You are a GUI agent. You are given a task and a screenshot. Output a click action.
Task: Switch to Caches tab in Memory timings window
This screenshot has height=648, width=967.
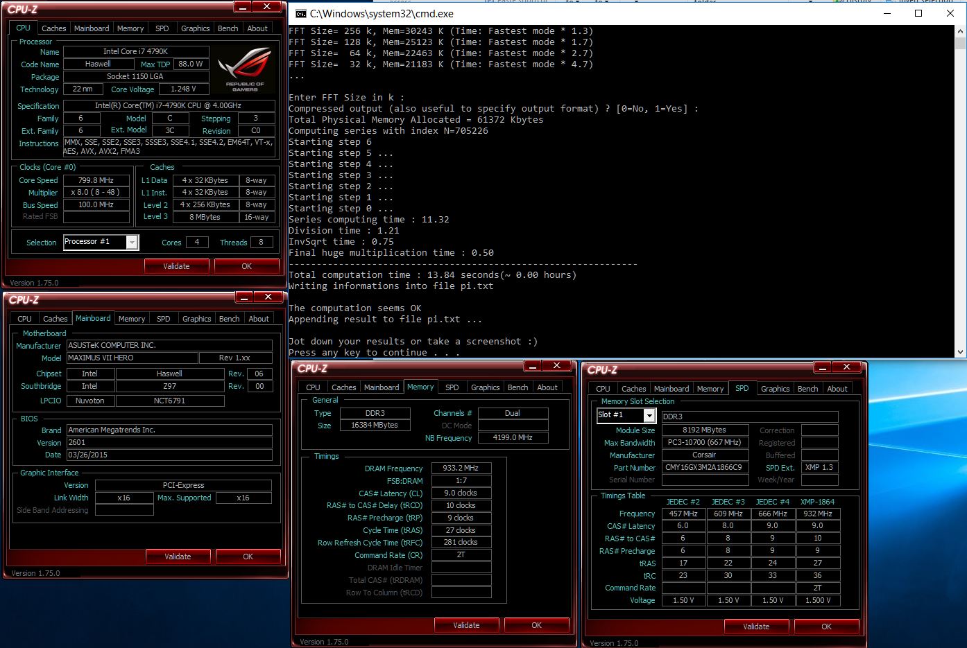pyautogui.click(x=343, y=387)
